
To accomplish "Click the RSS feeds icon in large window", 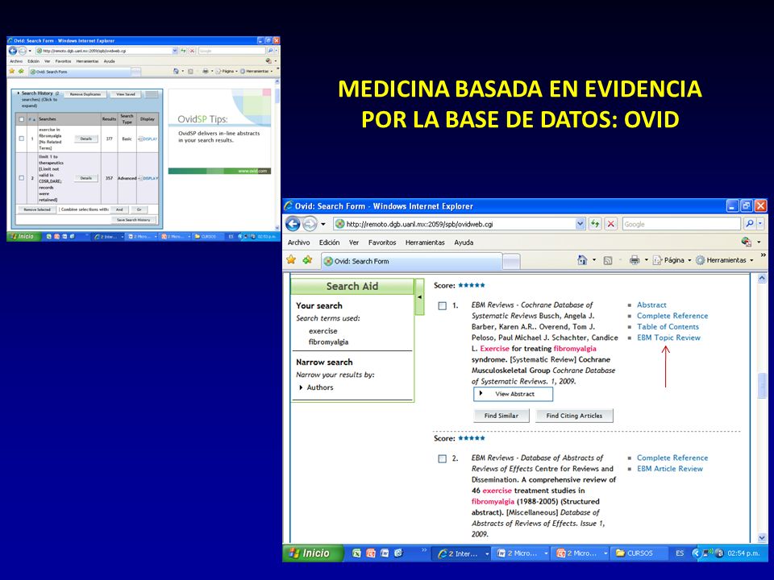I will [x=608, y=260].
